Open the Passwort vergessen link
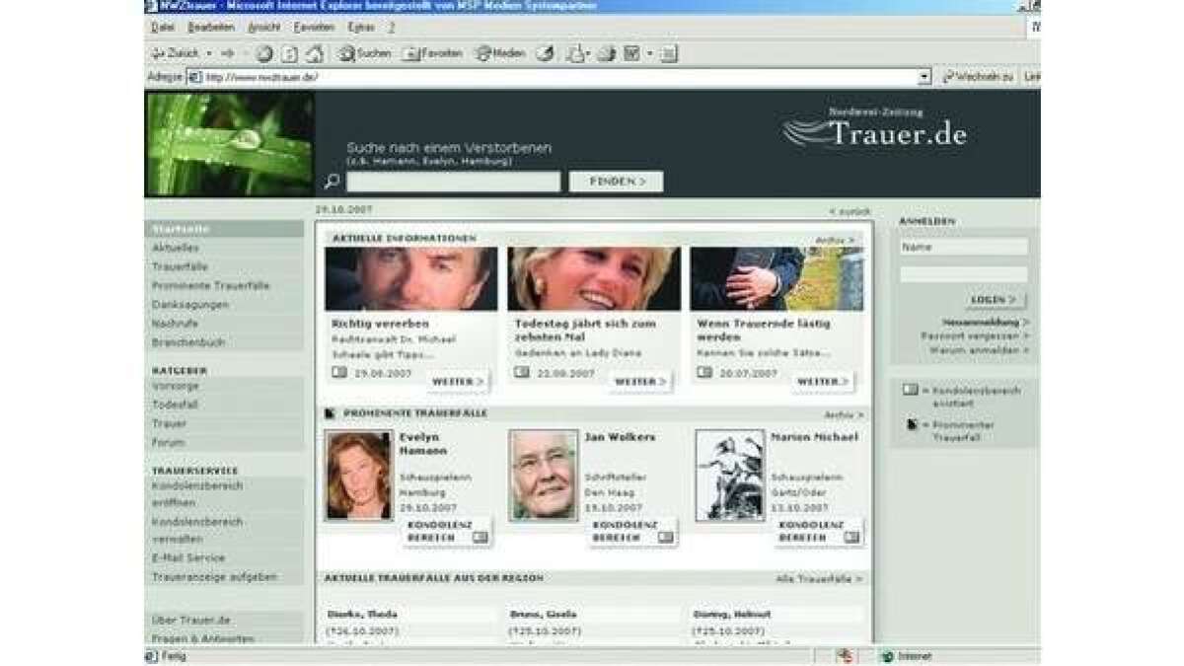The image size is (1184, 666). [972, 334]
